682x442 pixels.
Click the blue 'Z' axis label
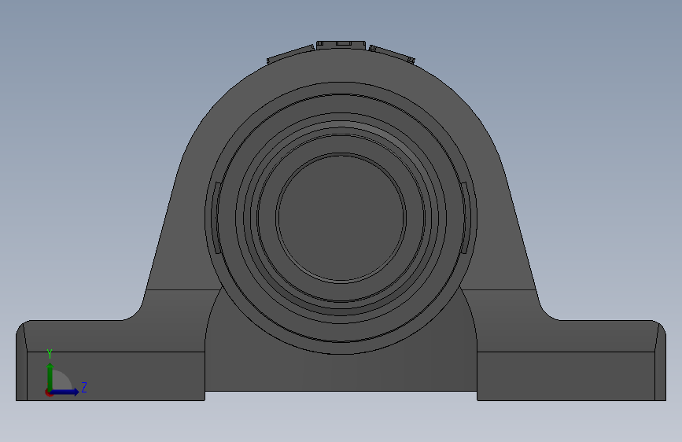pos(84,387)
